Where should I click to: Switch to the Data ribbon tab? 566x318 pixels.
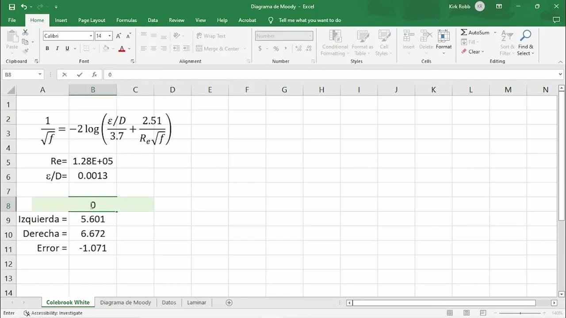pos(153,20)
